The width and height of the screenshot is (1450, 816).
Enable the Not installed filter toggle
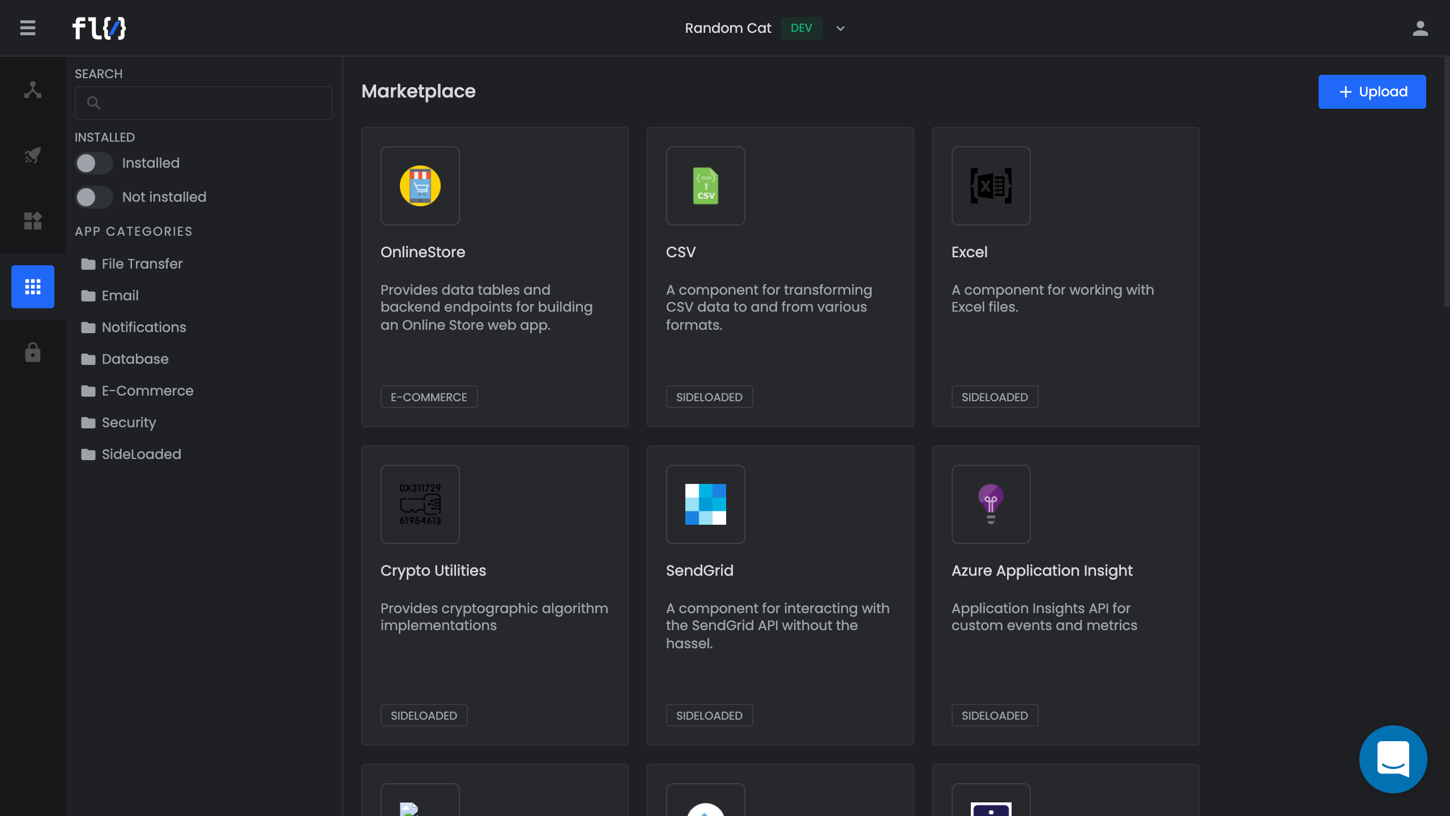pyautogui.click(x=94, y=197)
